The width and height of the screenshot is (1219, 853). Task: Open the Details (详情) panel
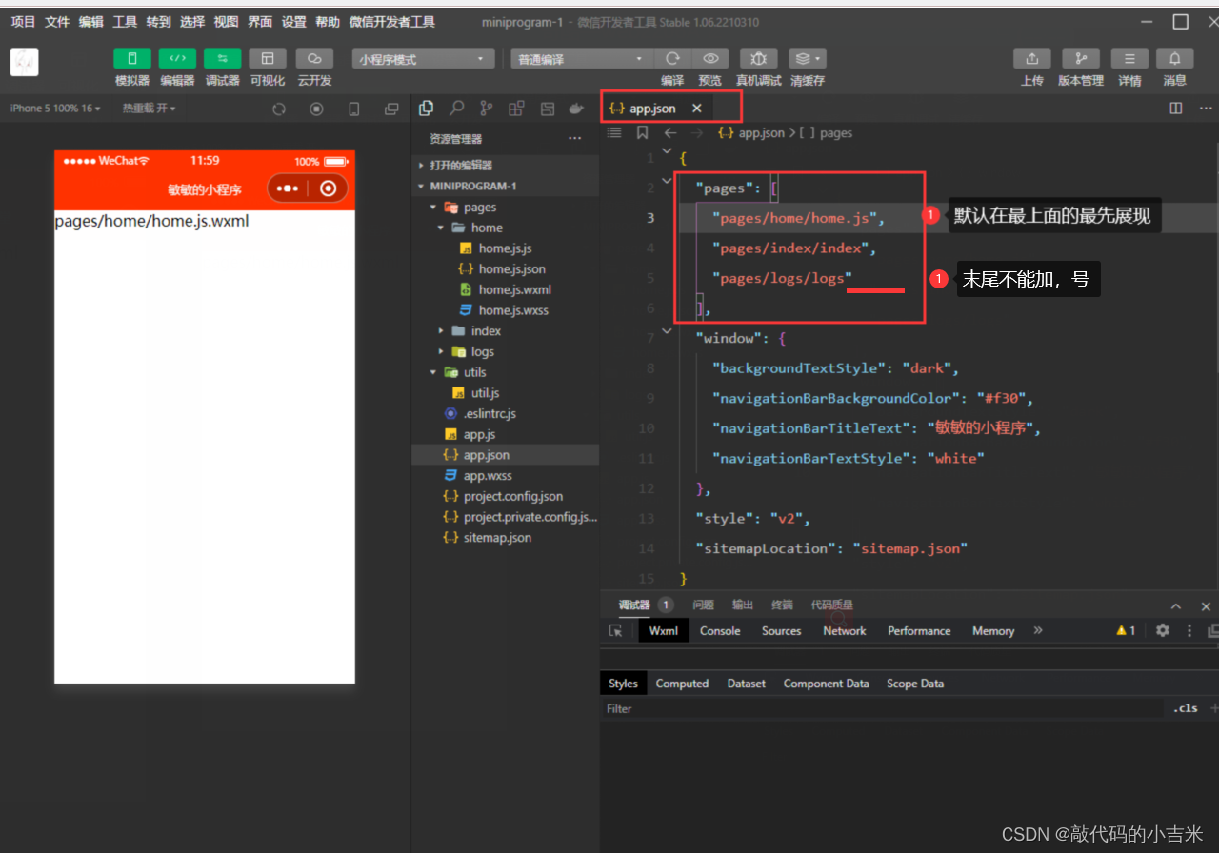[1129, 59]
